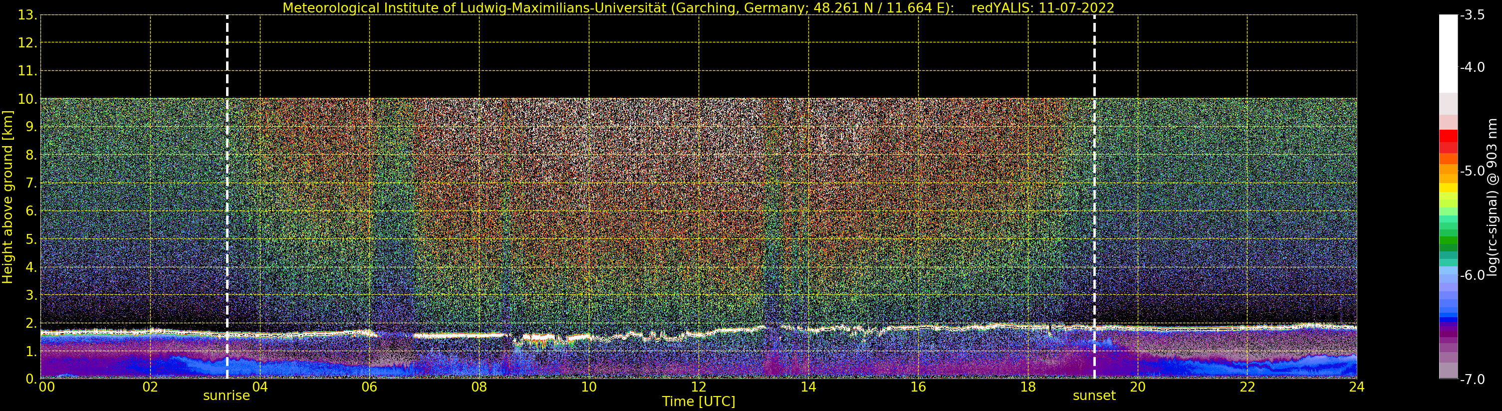The height and width of the screenshot is (411, 1502).
Task: Click the time axis tick label 06
Action: click(370, 387)
